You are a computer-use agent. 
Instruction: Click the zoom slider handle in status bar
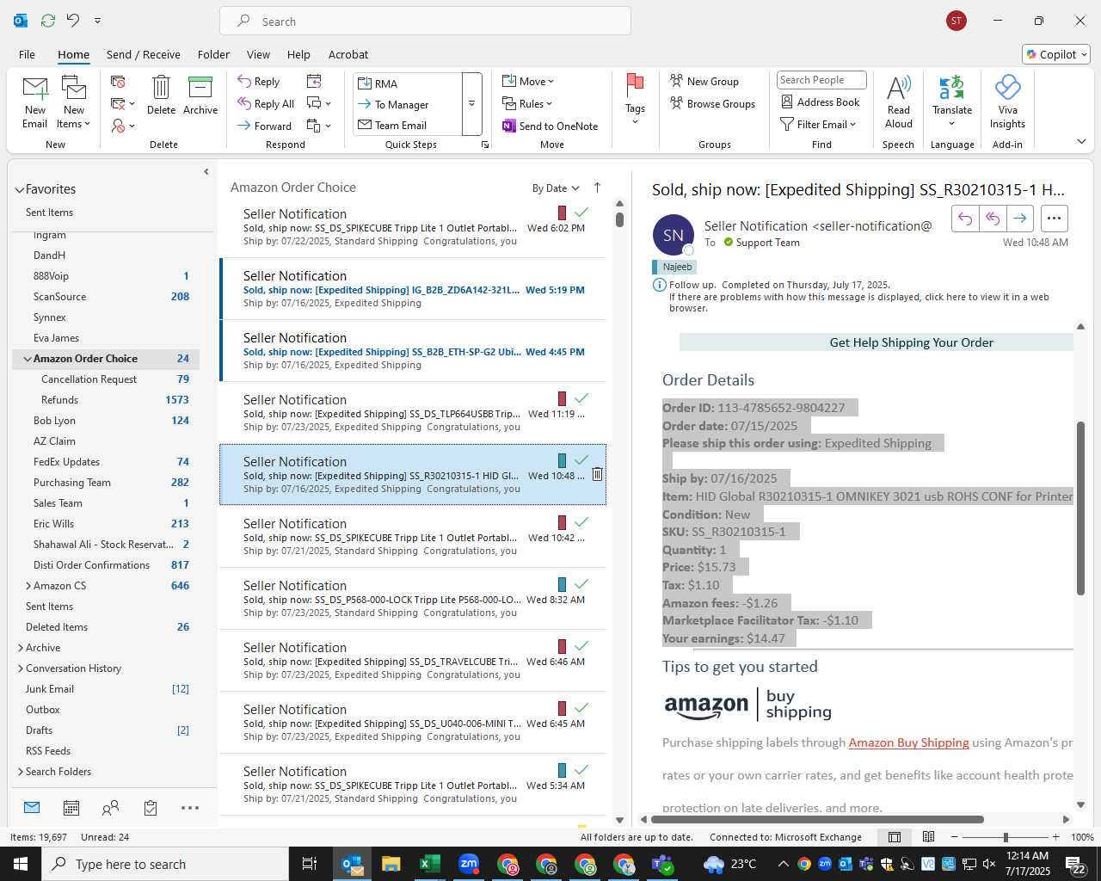[x=1005, y=837]
